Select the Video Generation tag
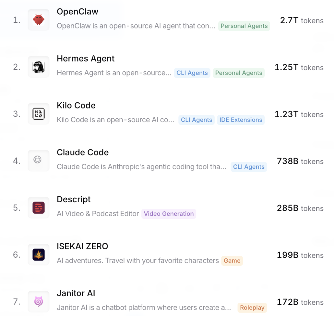 point(169,214)
